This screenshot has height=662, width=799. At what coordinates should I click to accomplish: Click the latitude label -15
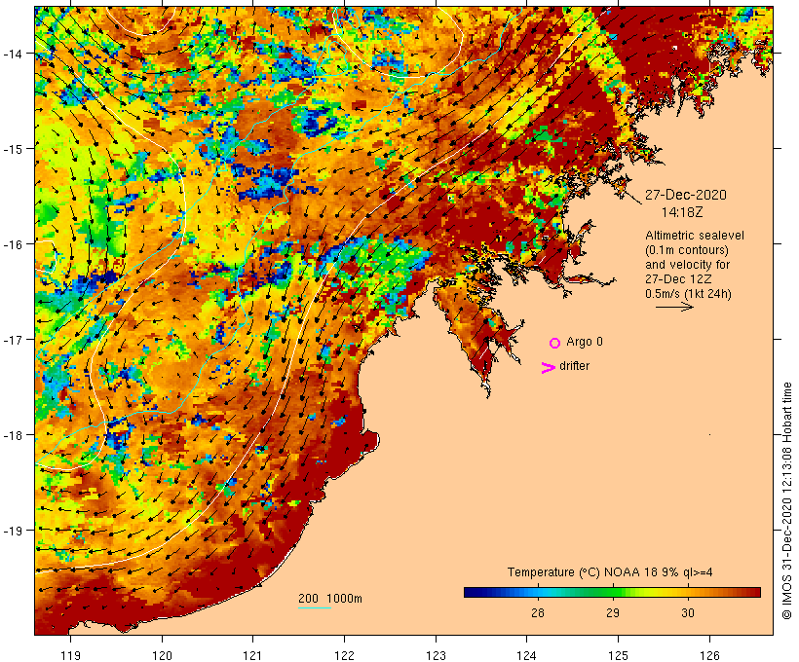[13, 149]
